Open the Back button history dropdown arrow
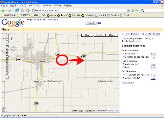The width and height of the screenshot is (164, 118). click(x=6, y=10)
